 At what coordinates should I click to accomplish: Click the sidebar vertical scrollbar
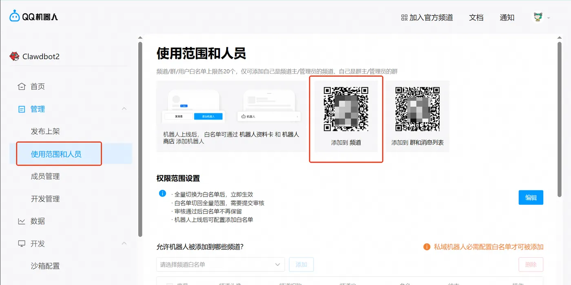tap(140, 139)
